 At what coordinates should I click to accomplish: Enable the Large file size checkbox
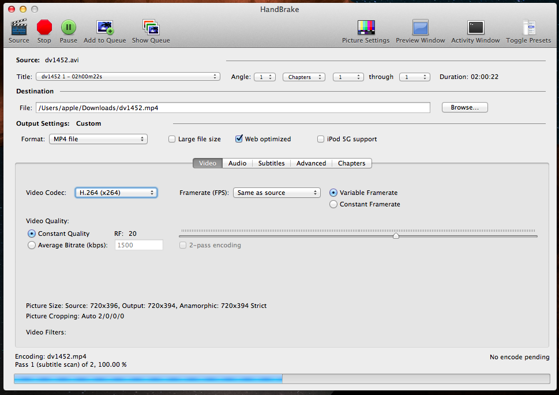pyautogui.click(x=172, y=139)
